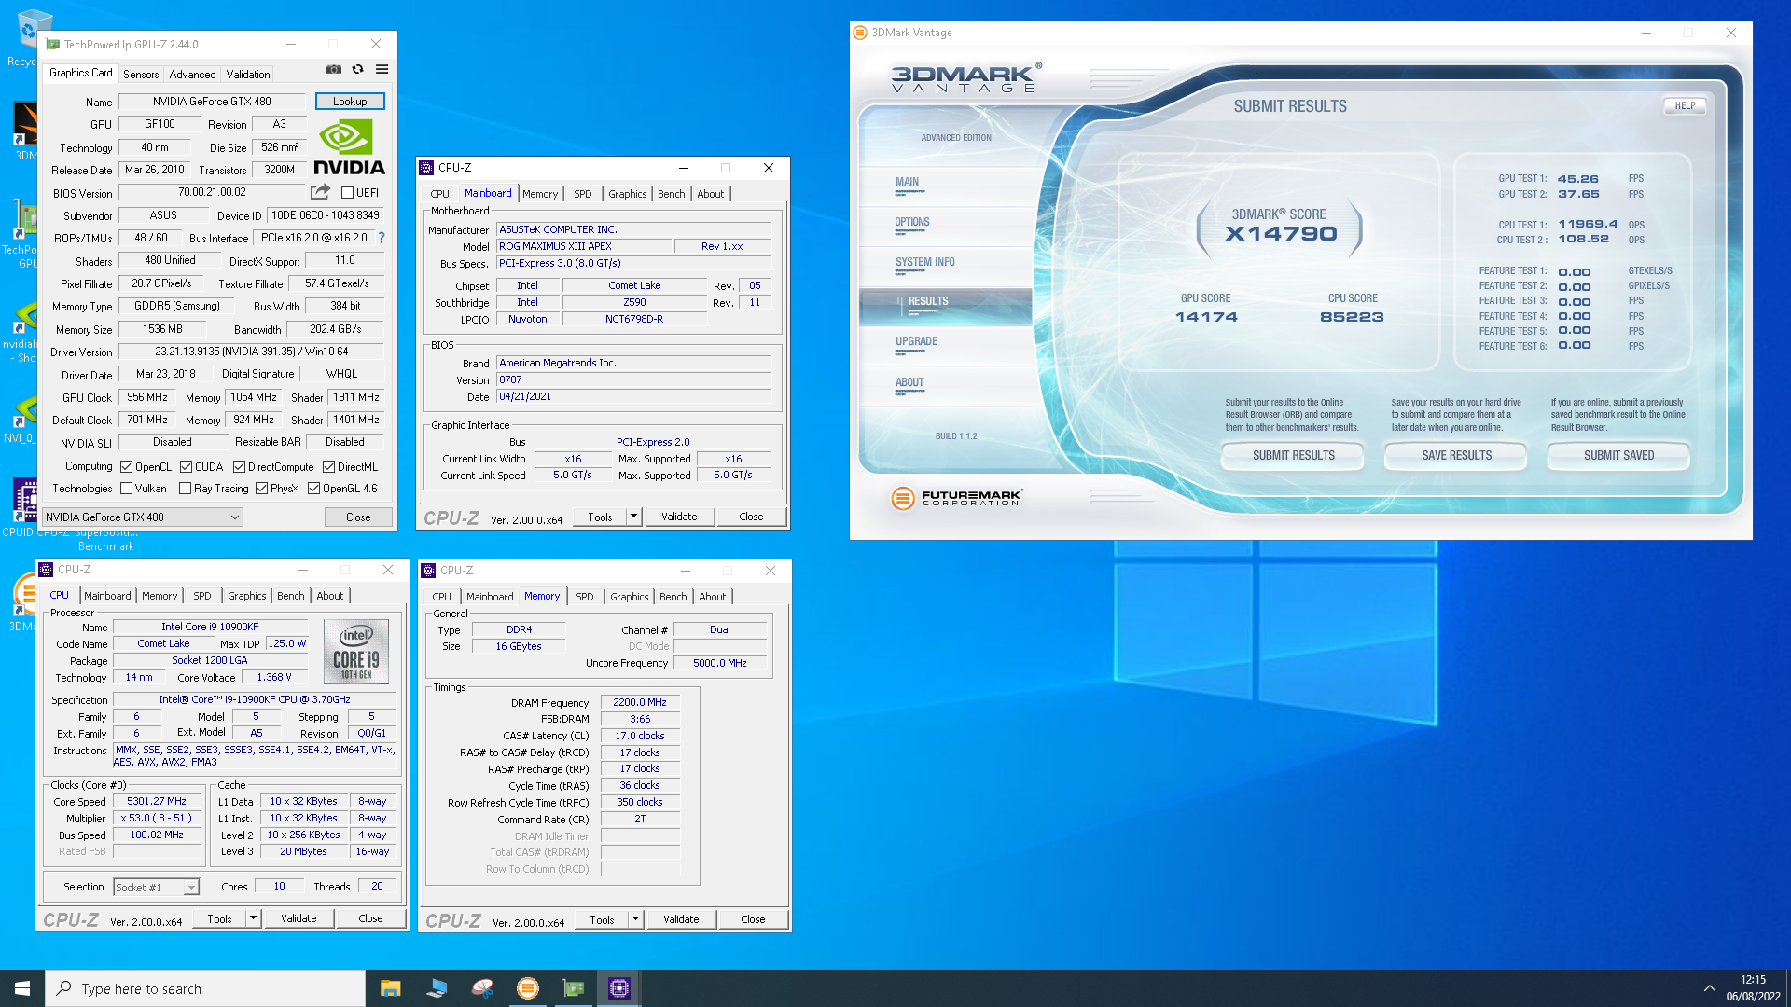Click SUBMIT SAVED in 3DMark Vantage
Image resolution: width=1791 pixels, height=1007 pixels.
pyautogui.click(x=1618, y=455)
